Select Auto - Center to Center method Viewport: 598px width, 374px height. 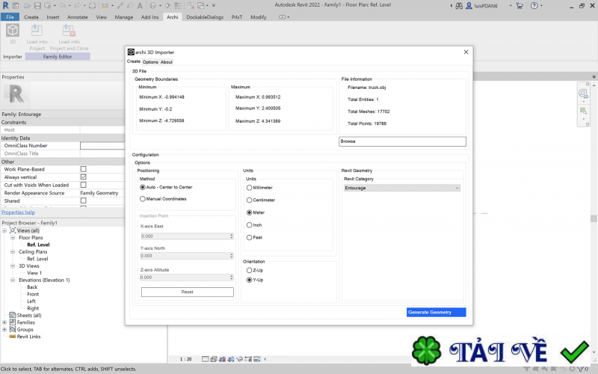[143, 188]
